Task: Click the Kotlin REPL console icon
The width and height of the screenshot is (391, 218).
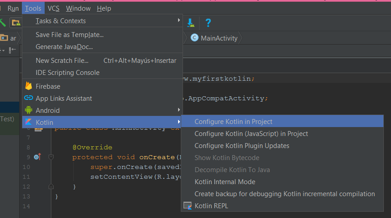Action: coord(187,206)
